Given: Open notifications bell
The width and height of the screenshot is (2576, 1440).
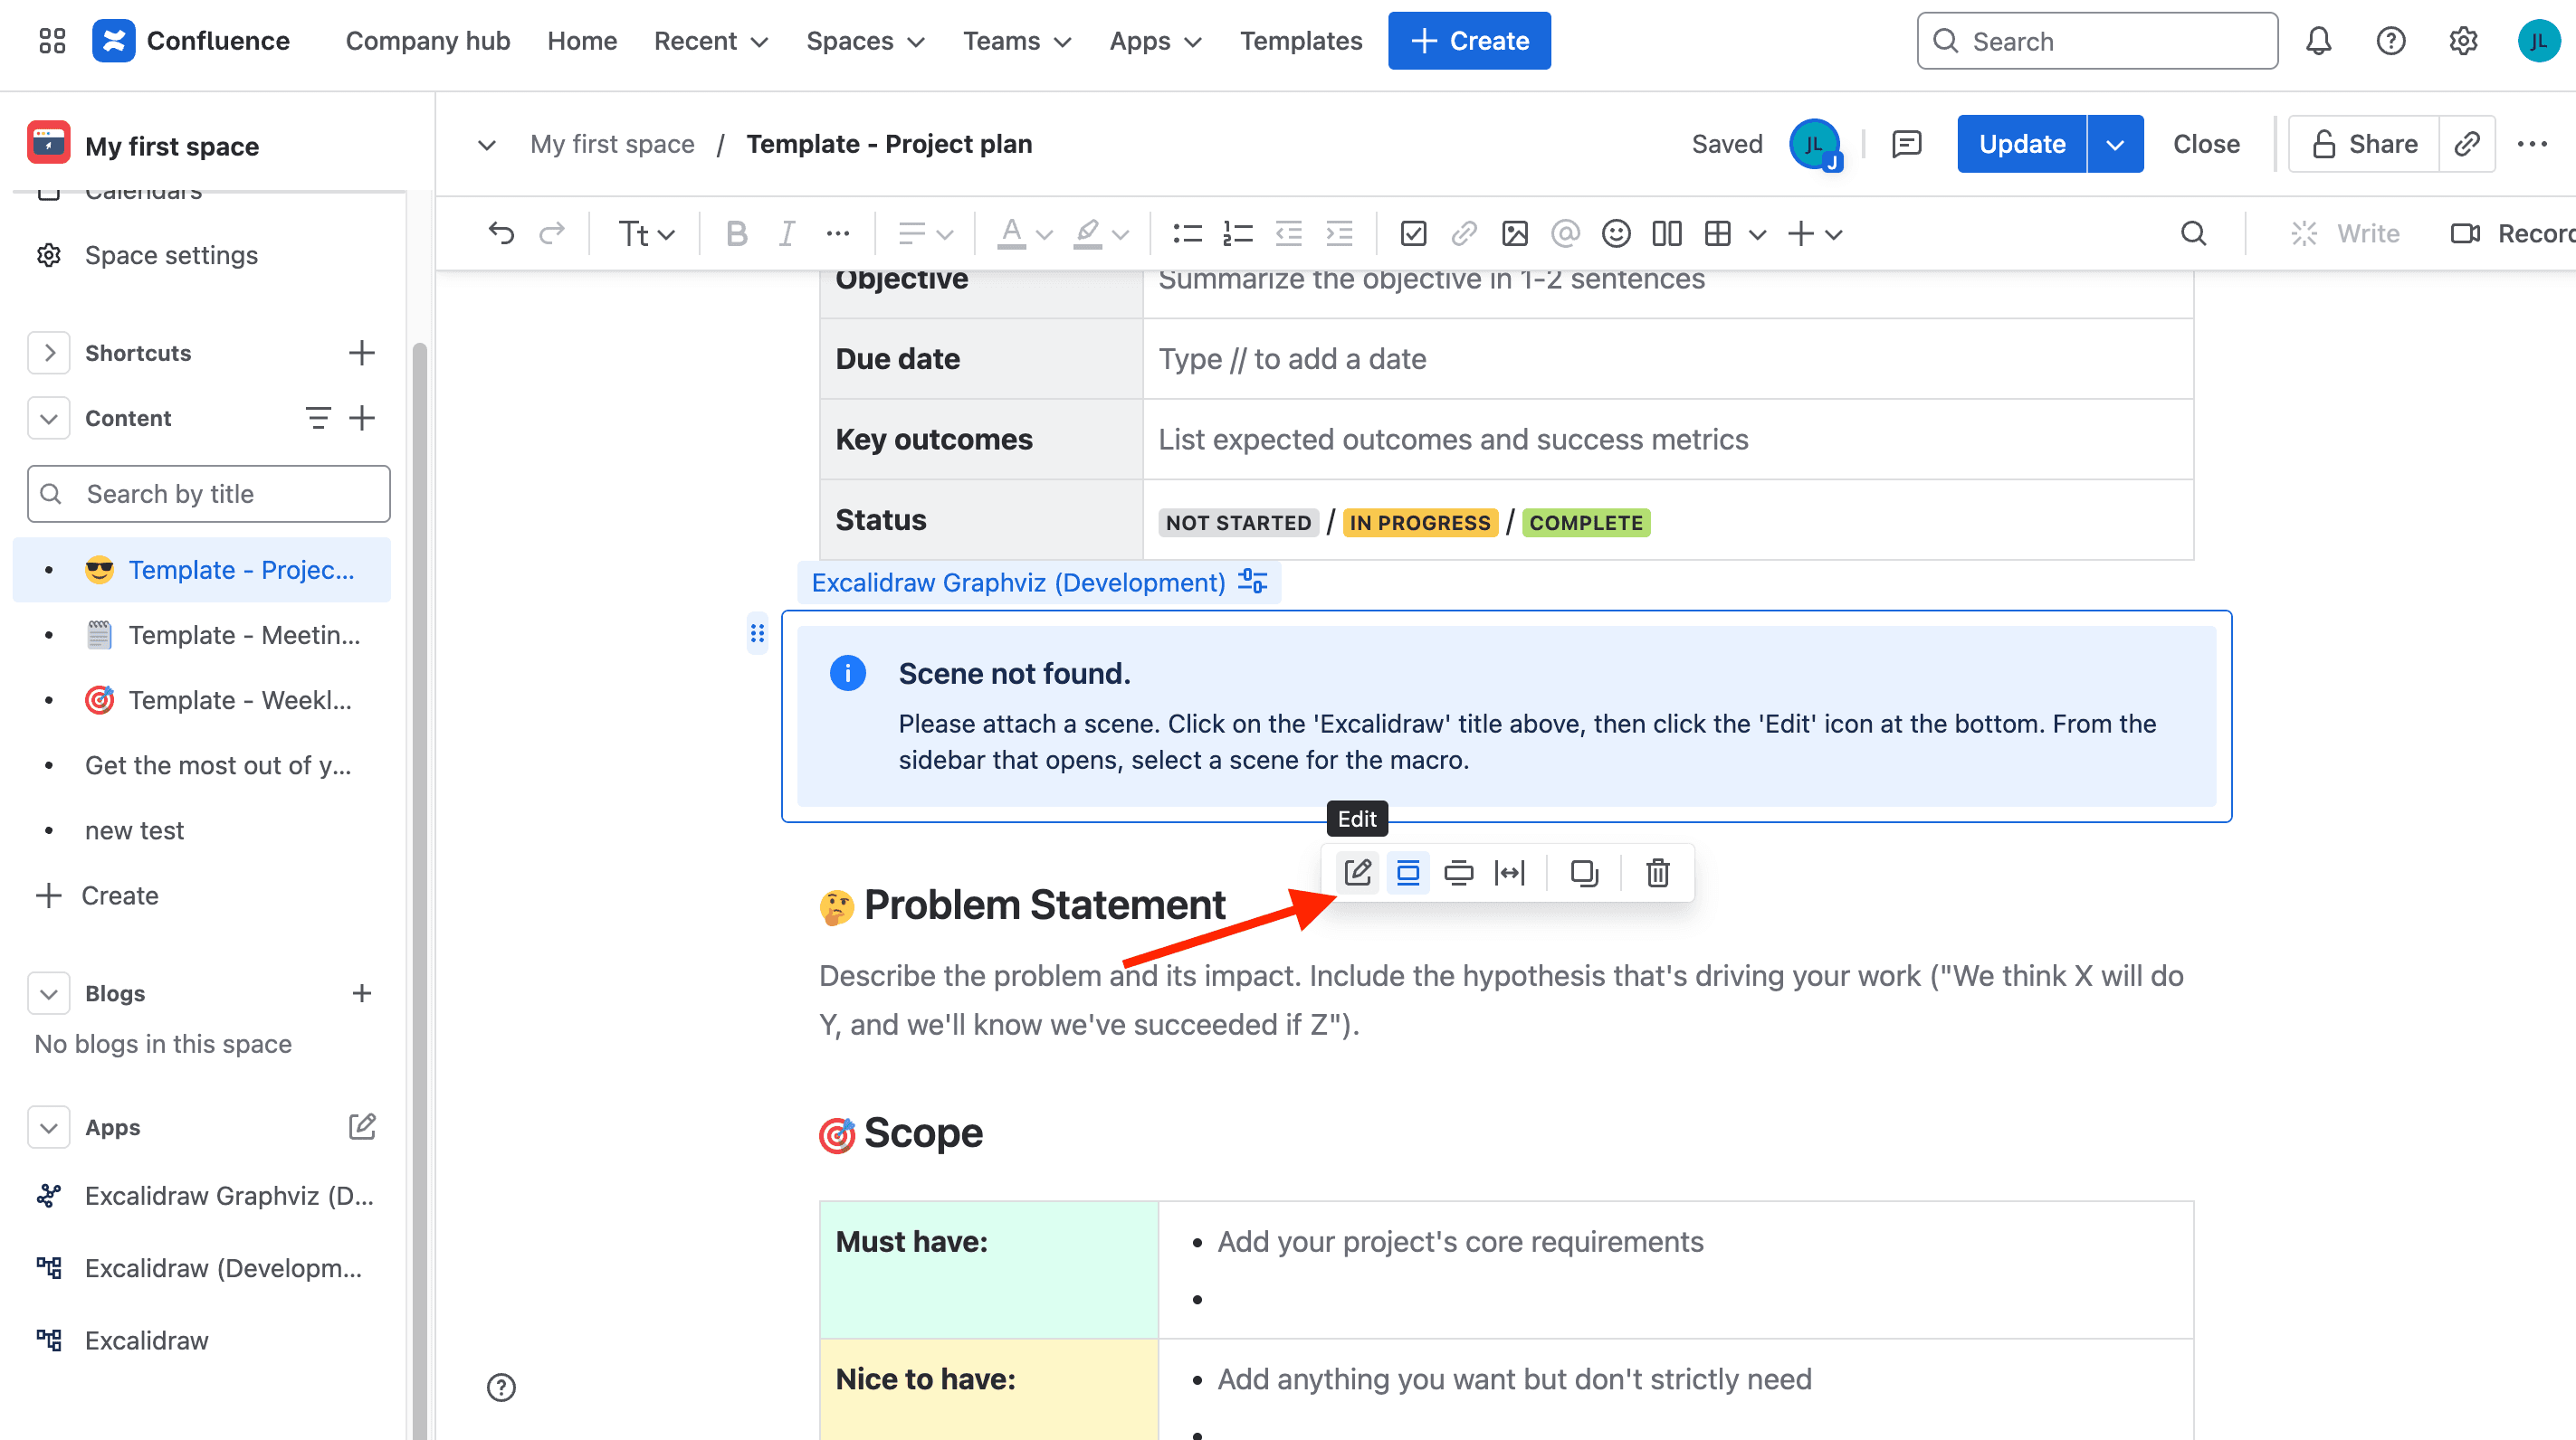Looking at the screenshot, I should point(2318,41).
